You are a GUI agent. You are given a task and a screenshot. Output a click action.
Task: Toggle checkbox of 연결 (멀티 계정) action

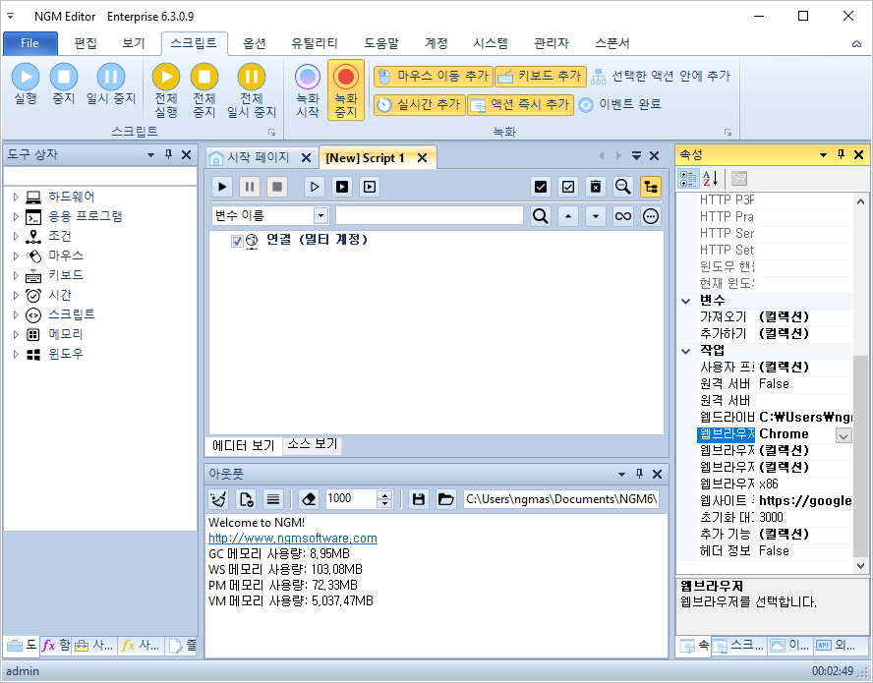pos(237,241)
